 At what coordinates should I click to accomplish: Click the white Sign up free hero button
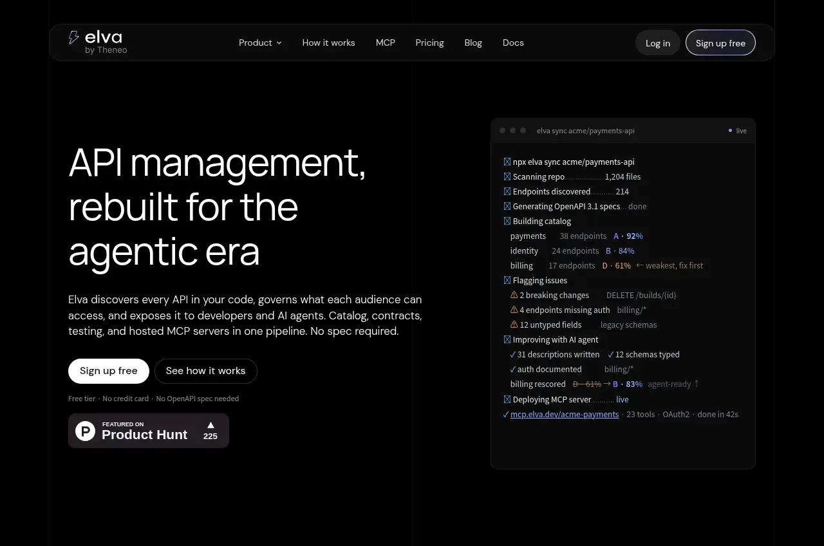point(109,371)
